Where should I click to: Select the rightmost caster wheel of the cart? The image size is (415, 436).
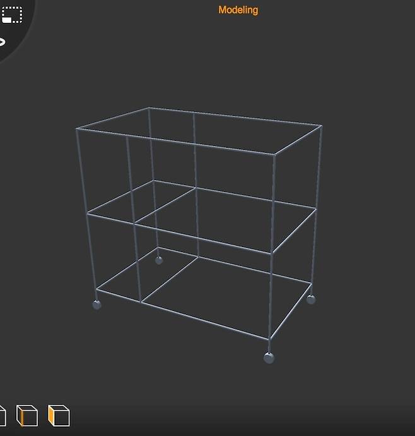[x=310, y=299]
